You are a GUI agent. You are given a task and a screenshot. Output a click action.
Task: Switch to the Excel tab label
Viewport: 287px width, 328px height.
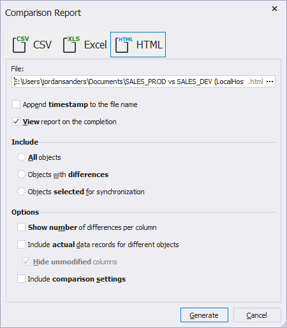[95, 45]
